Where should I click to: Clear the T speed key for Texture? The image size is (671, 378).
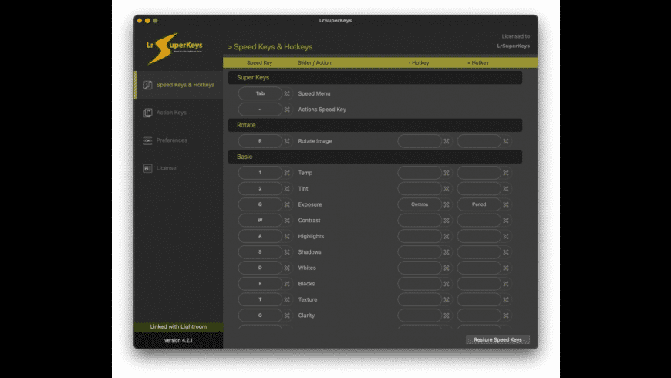(x=287, y=299)
